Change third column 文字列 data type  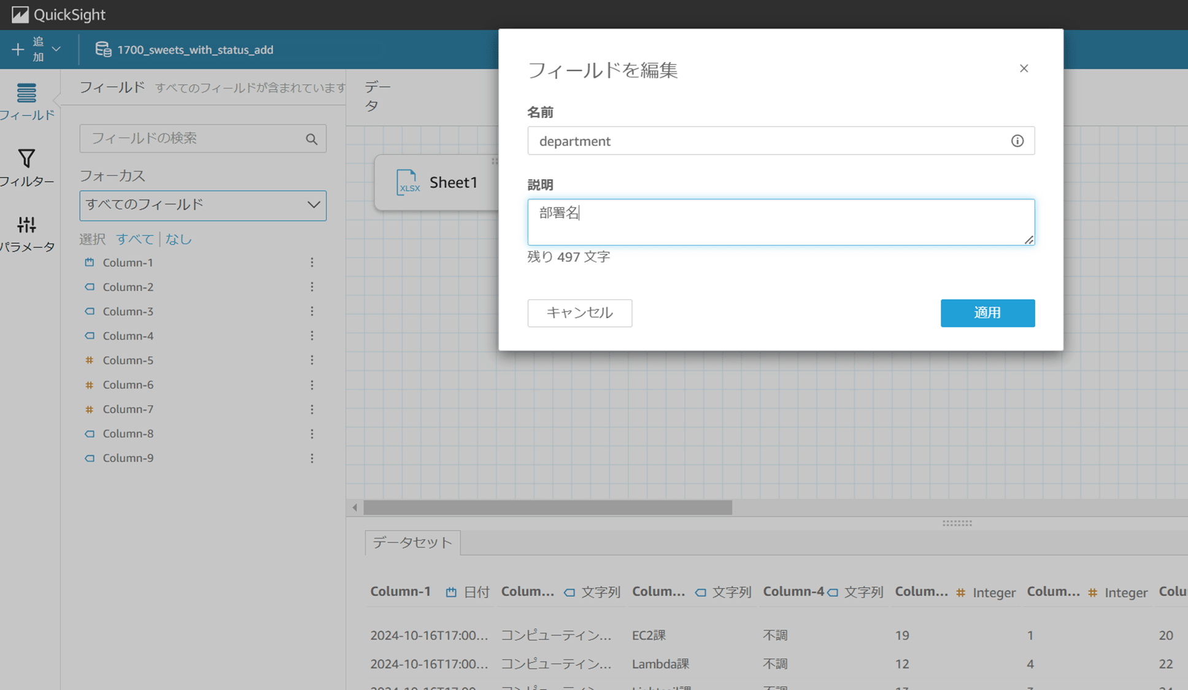pyautogui.click(x=723, y=592)
